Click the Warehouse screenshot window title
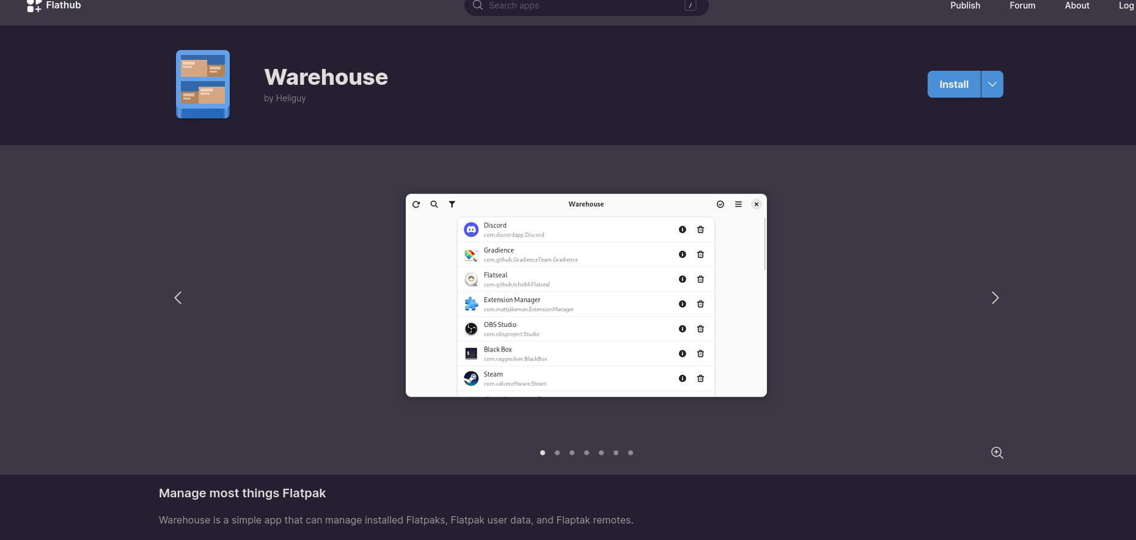This screenshot has height=540, width=1136. point(586,204)
